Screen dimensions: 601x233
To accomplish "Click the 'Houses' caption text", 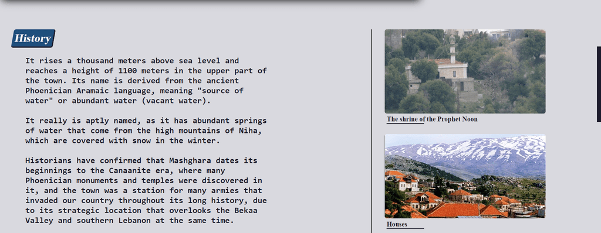I will [x=397, y=224].
